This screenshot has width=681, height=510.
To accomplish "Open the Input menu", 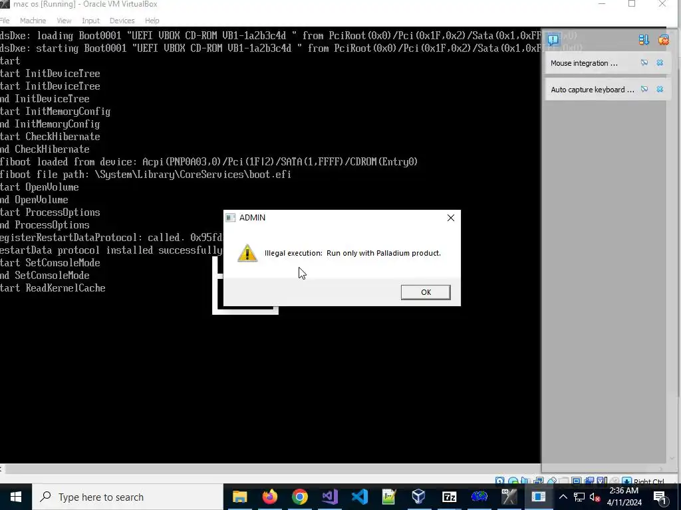I will pyautogui.click(x=90, y=21).
